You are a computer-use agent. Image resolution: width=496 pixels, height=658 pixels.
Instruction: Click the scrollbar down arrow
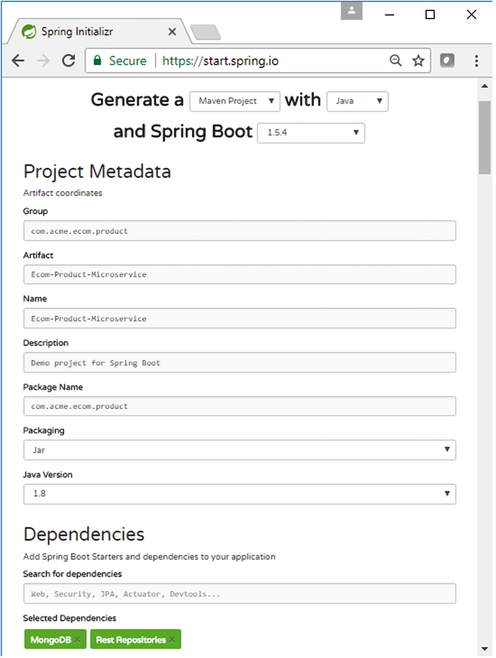pos(485,649)
